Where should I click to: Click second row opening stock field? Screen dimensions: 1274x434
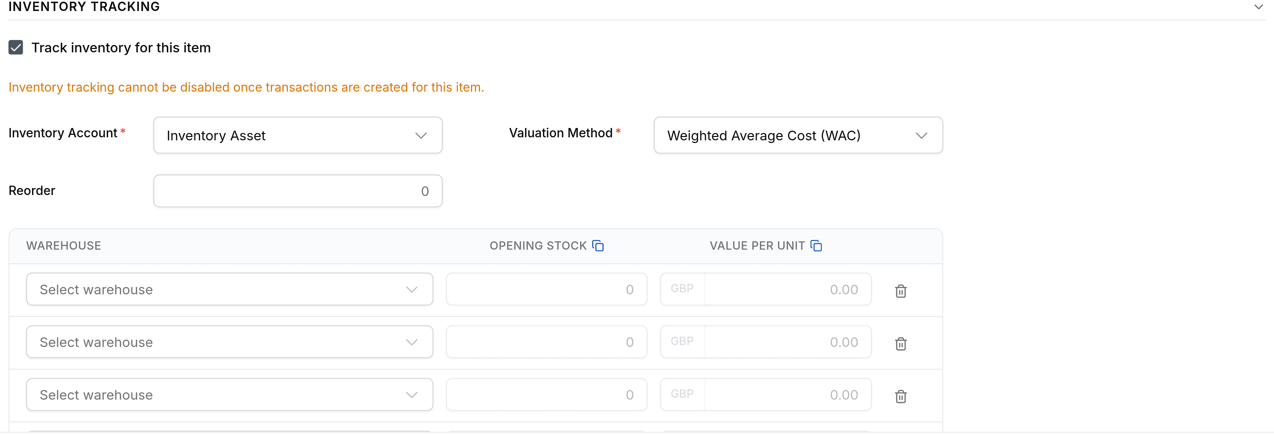coord(546,342)
